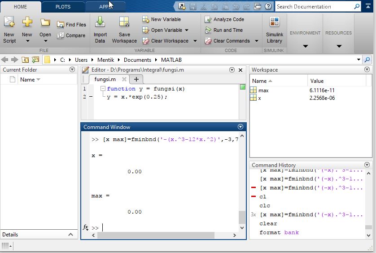Select the max variable in Workspace
The width and height of the screenshot is (376, 253).
coord(264,90)
